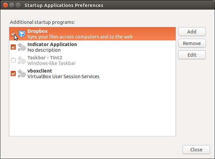Click the Taskbar - Tint2 gears icon

click(x=21, y=60)
